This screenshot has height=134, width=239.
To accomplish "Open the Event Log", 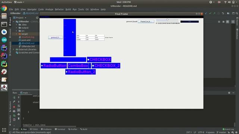I will 228,129.
